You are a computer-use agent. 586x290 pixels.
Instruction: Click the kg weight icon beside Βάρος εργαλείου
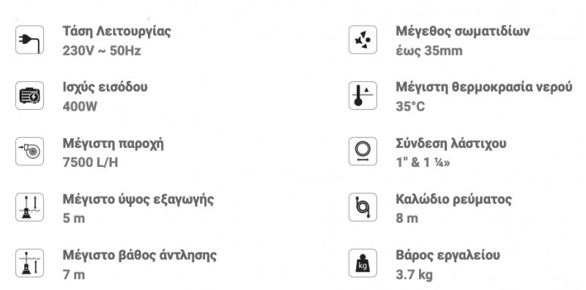tap(363, 263)
